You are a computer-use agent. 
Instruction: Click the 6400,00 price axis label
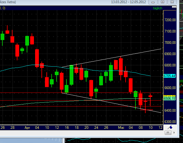[x=170, y=111]
